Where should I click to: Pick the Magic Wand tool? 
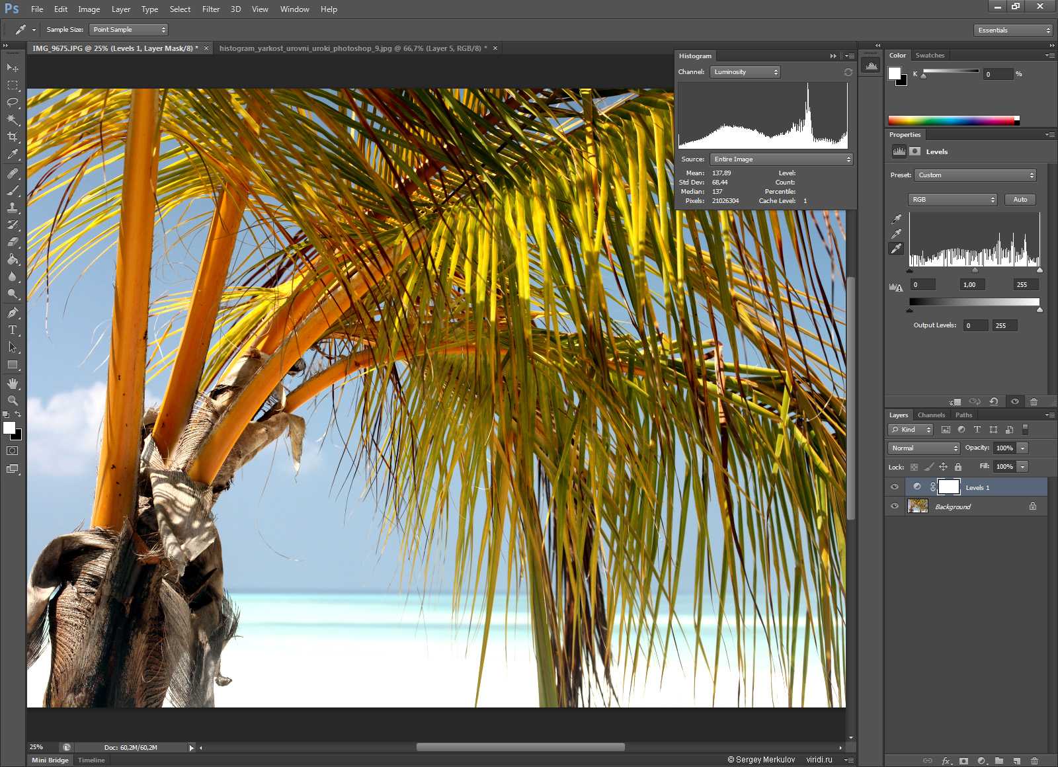coord(13,120)
